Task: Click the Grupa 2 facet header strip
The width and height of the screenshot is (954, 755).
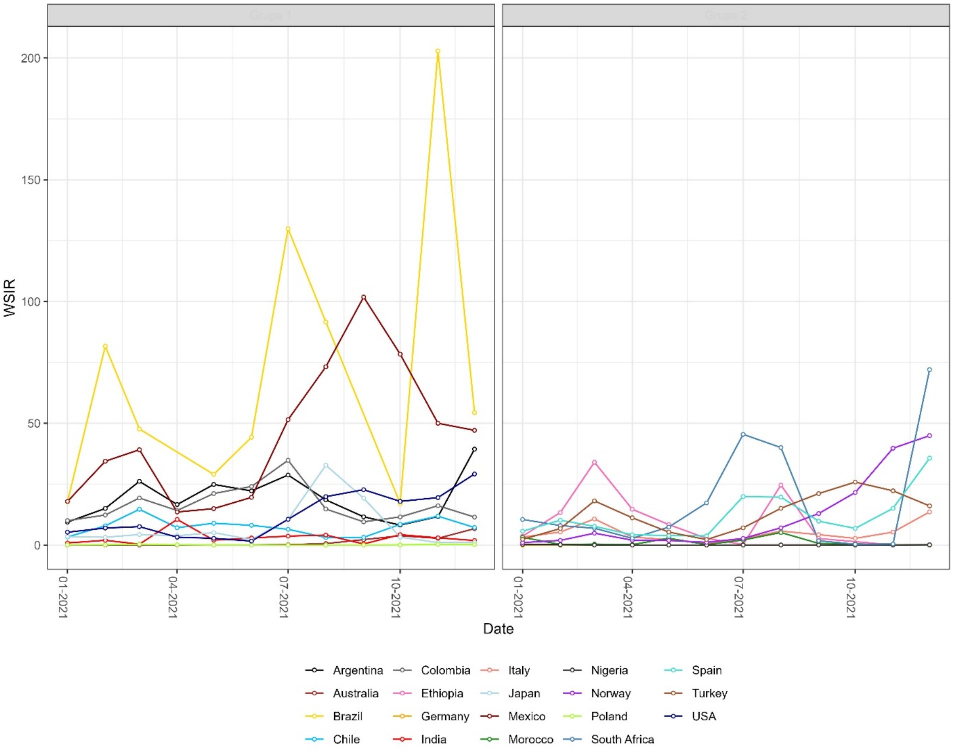Action: 726,15
